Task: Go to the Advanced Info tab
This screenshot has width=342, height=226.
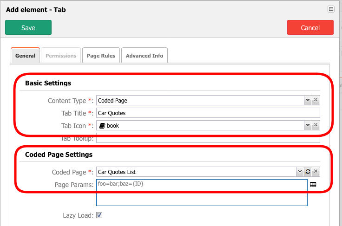Action: point(145,56)
